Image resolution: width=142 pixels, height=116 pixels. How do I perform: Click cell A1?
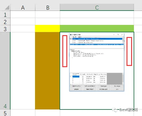click(x=23, y=14)
